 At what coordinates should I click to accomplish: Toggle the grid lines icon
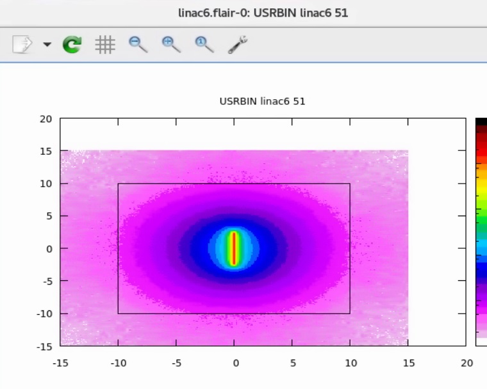click(105, 45)
